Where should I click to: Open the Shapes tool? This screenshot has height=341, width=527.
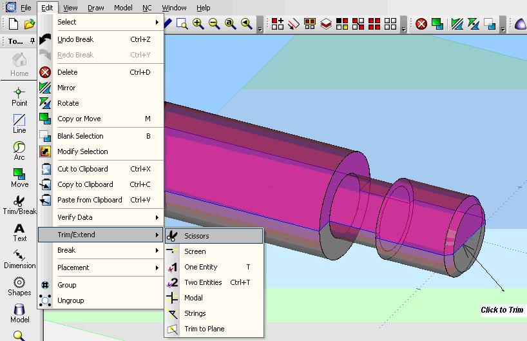(x=19, y=286)
